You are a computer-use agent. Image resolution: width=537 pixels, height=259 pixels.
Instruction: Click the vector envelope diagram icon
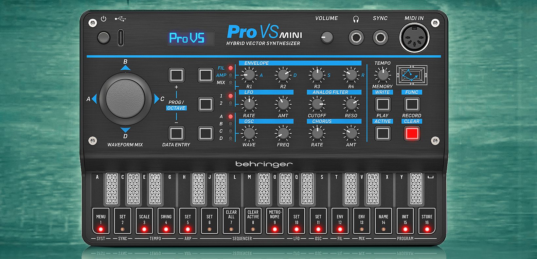tap(412, 75)
